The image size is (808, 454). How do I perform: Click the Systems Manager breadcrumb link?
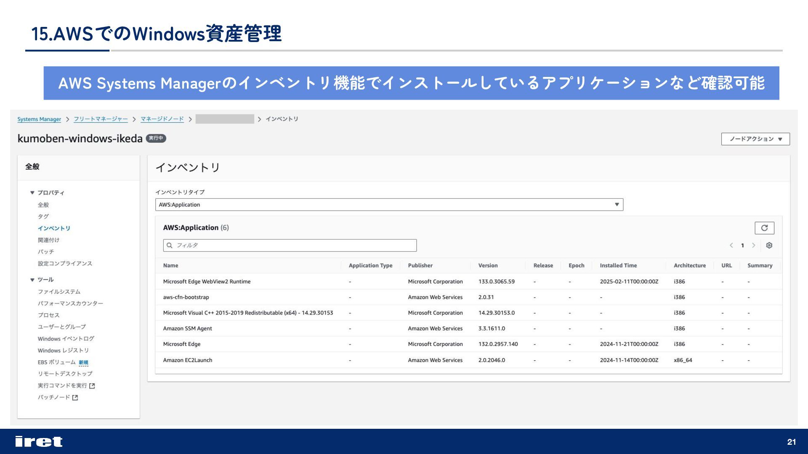(39, 119)
